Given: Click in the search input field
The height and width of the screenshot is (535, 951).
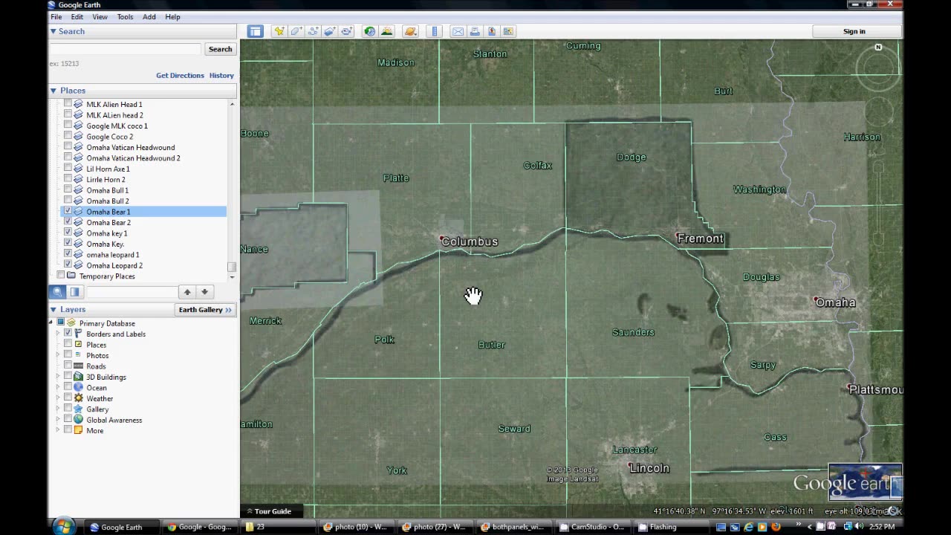Looking at the screenshot, I should coord(125,49).
